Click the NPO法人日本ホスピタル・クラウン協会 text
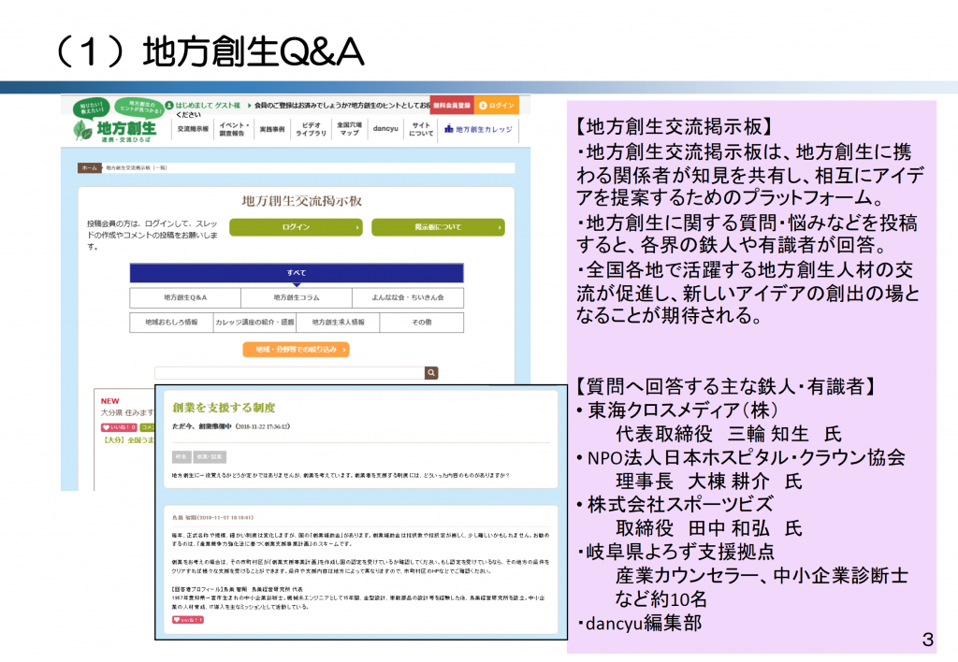The image size is (958, 662). (x=746, y=457)
